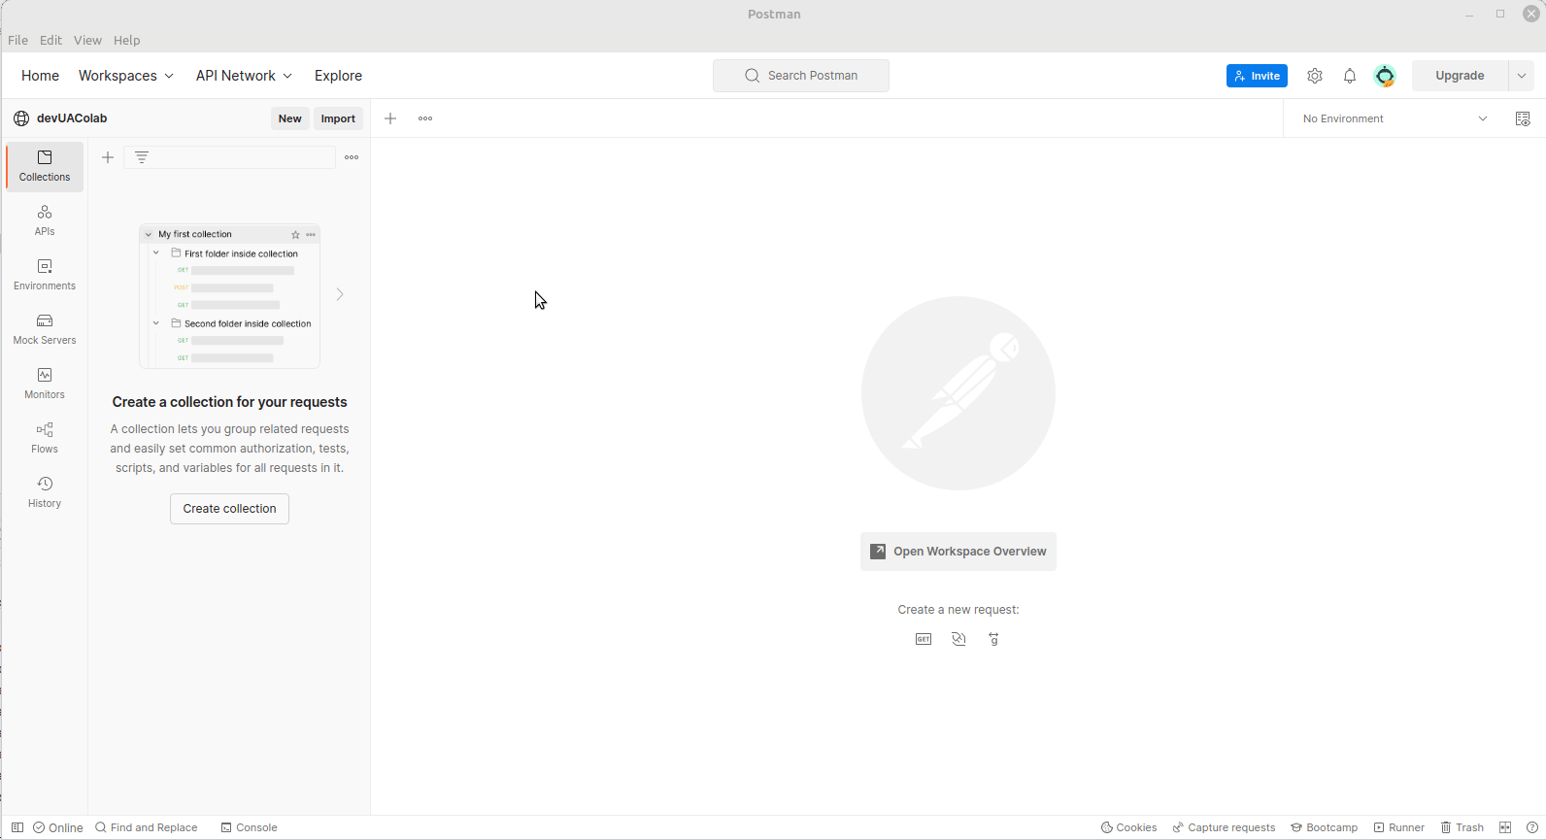Toggle two-pane view in status bar

1505,827
